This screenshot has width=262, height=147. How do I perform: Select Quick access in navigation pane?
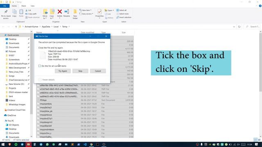tap(13, 35)
